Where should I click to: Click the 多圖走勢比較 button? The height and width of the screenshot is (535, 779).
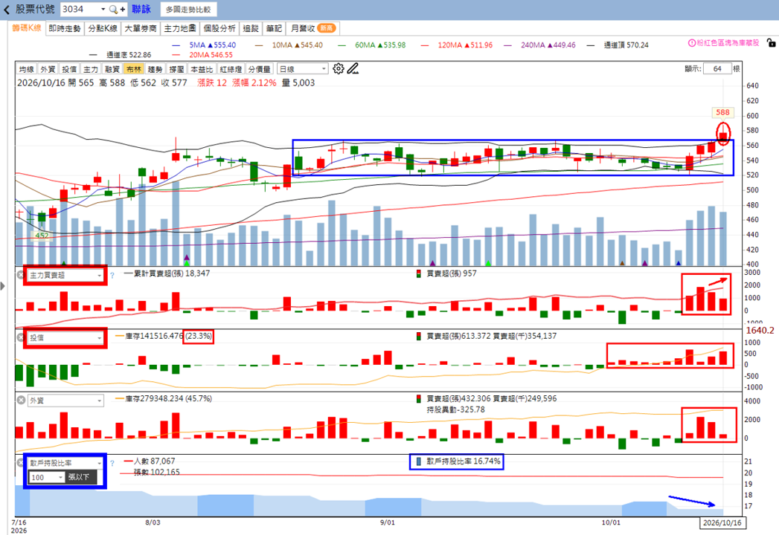click(x=188, y=10)
